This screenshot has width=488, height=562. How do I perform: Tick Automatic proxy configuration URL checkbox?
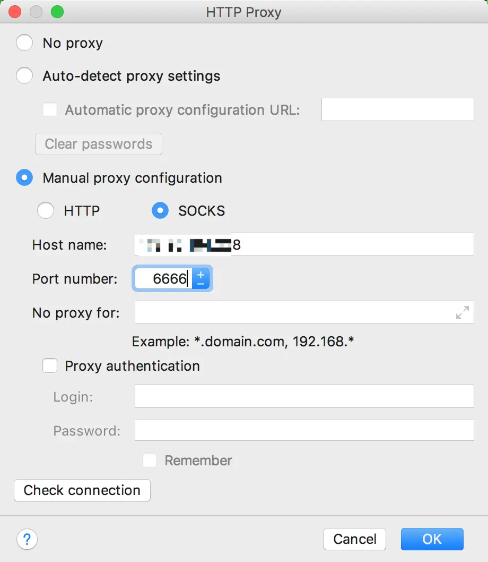pyautogui.click(x=50, y=110)
